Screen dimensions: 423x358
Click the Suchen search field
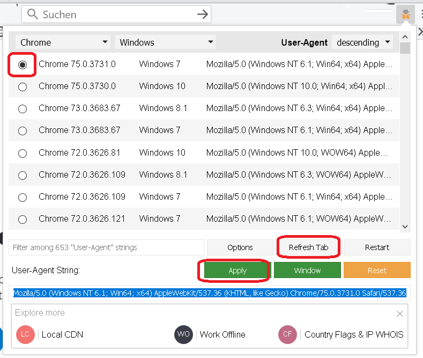pyautogui.click(x=116, y=14)
